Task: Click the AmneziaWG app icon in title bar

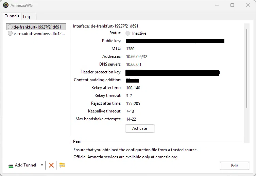Action: 6,5
